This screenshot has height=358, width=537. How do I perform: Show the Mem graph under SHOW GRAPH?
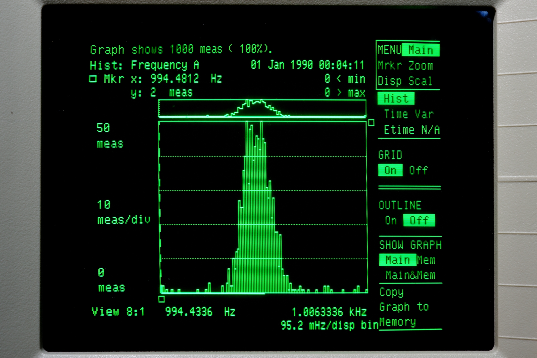pos(426,260)
